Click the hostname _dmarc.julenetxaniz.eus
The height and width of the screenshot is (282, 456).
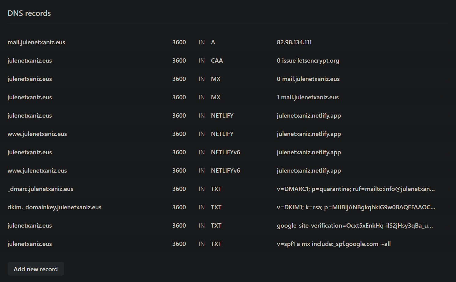[40, 189]
